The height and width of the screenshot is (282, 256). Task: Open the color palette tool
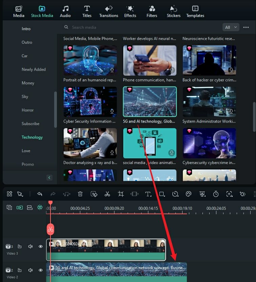tap(189, 194)
